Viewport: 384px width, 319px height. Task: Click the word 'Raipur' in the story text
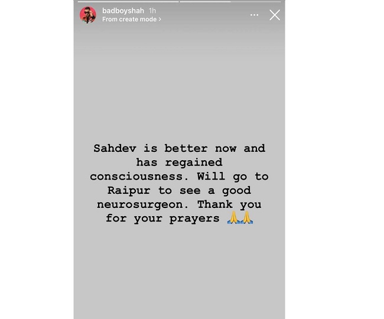tap(129, 190)
